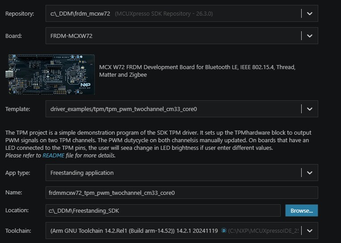The width and height of the screenshot is (341, 243).
Task: Click the default toolchain 'D' badge icon
Action: (223, 231)
